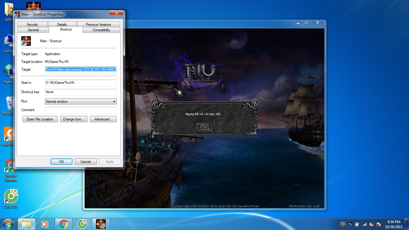Switch to the Security tab
Screen dimensions: 409x230
click(32, 25)
